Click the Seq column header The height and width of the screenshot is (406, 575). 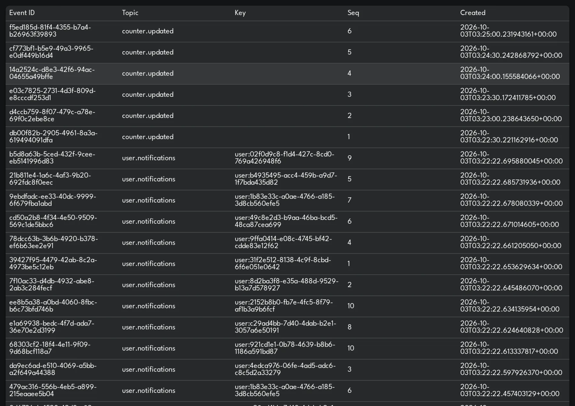point(353,13)
